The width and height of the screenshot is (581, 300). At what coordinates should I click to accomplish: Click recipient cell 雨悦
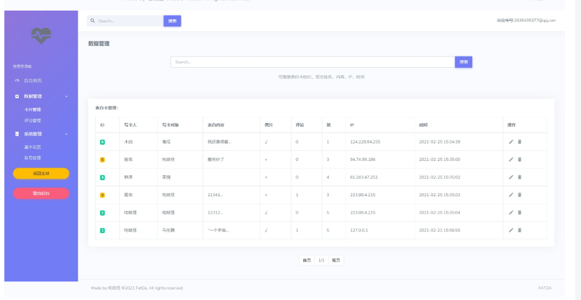[167, 178]
